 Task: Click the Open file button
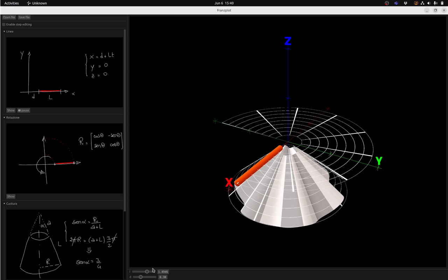point(9,17)
